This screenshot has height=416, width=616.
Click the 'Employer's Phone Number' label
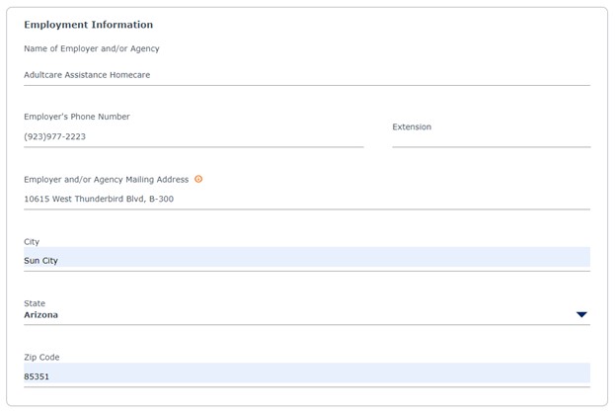tap(77, 117)
